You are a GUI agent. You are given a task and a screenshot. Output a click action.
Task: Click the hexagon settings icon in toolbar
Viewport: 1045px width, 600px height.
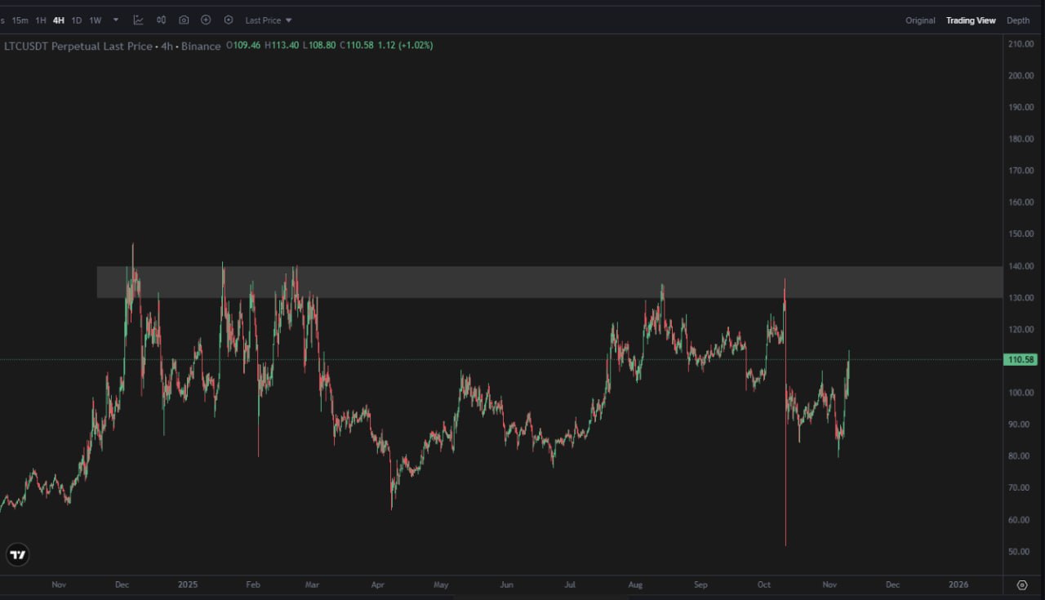click(x=229, y=20)
